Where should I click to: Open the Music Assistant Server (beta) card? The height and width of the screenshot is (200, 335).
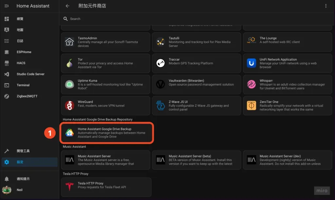pyautogui.click(x=196, y=160)
